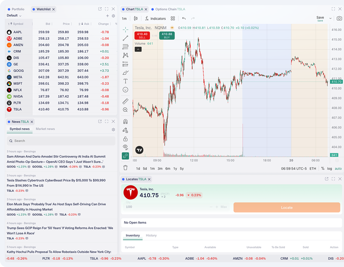Open the forecasting and measurement tools
Screen dimensions: 344x267
[x=126, y=64]
